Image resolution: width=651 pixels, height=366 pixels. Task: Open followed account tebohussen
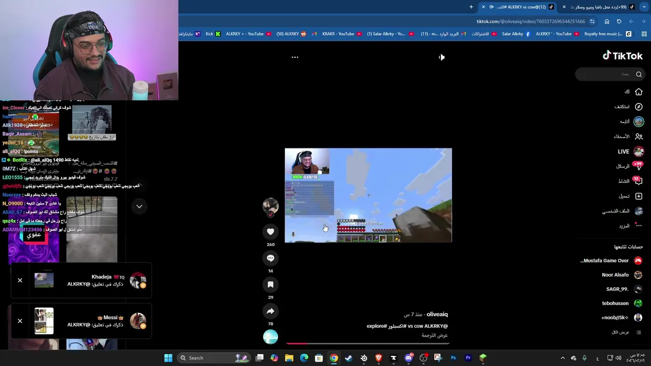[622, 303]
